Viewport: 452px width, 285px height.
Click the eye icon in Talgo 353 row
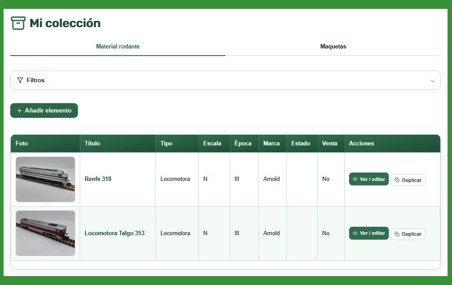tap(355, 233)
